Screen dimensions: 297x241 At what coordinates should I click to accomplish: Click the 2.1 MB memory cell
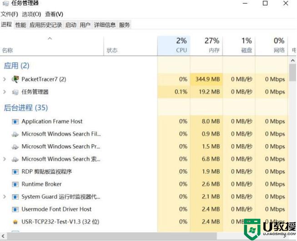(x=206, y=197)
